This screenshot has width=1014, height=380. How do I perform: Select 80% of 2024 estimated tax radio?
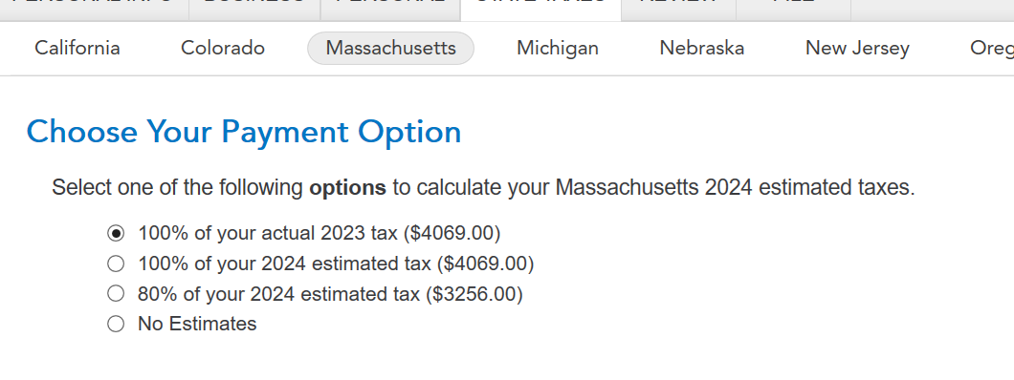[x=116, y=293]
